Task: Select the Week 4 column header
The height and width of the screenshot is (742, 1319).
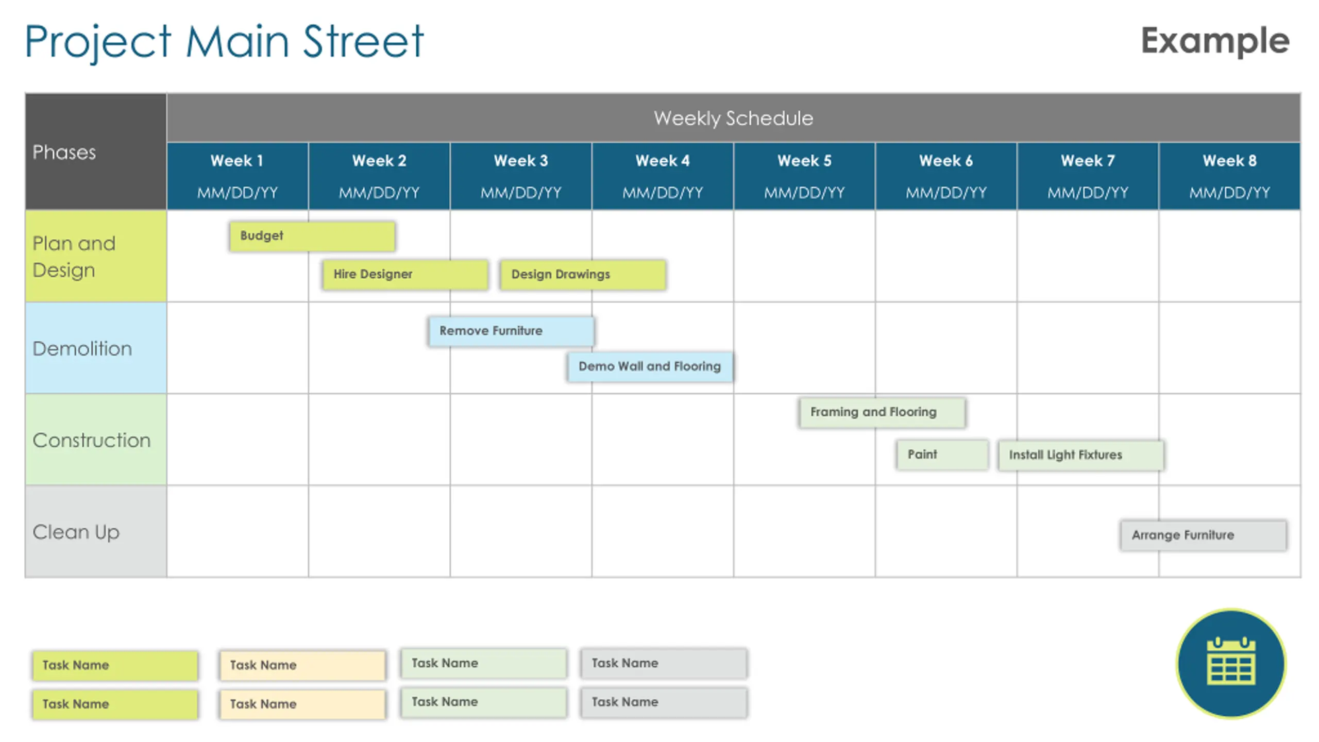Action: [663, 176]
